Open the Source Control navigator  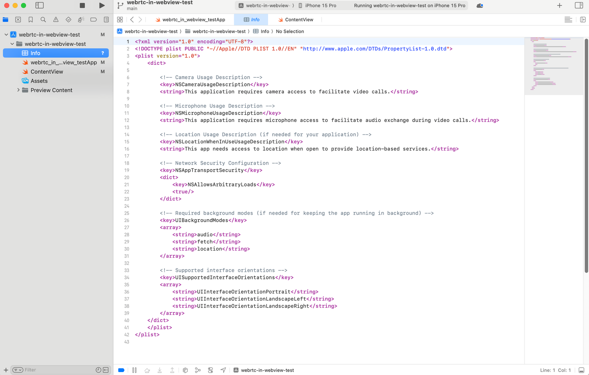18,20
